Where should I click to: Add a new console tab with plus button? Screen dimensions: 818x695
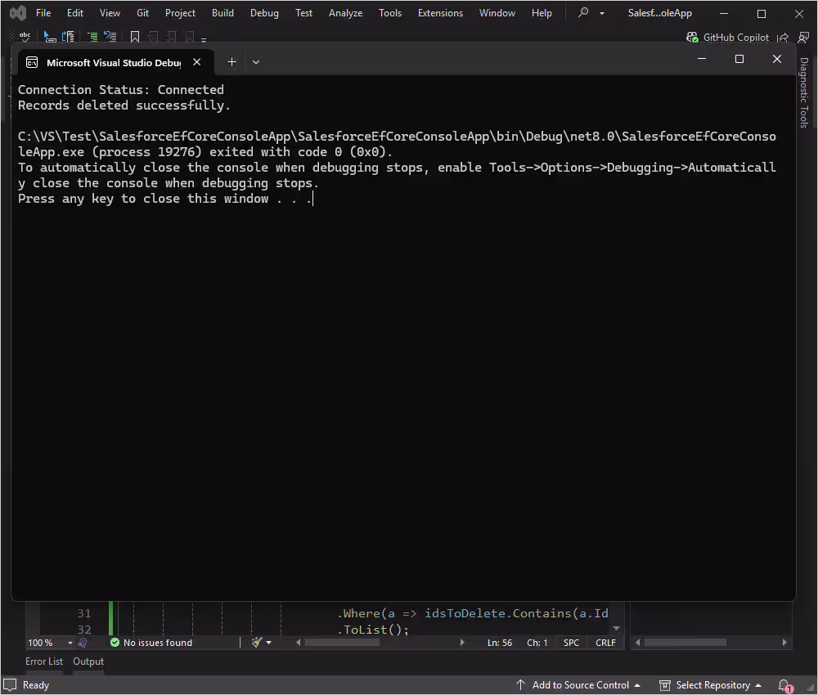pyautogui.click(x=231, y=62)
